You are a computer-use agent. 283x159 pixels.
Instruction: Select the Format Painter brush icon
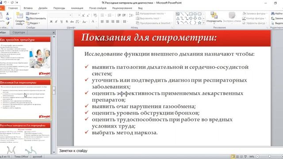8,23
